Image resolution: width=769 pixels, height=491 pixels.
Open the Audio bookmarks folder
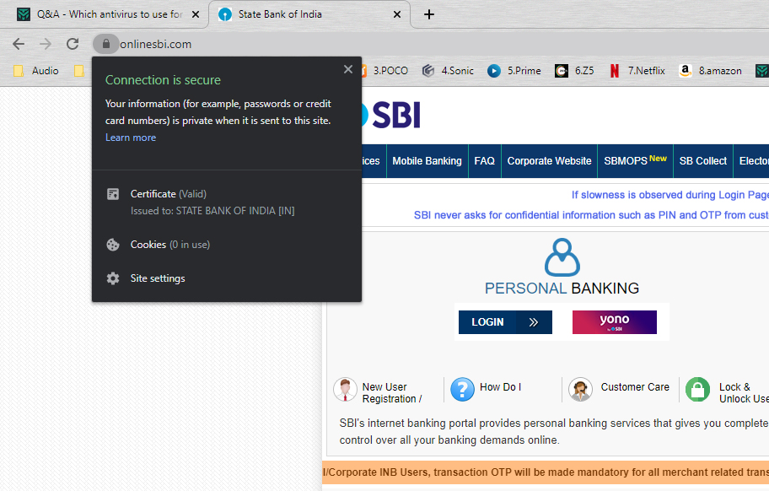pos(36,71)
